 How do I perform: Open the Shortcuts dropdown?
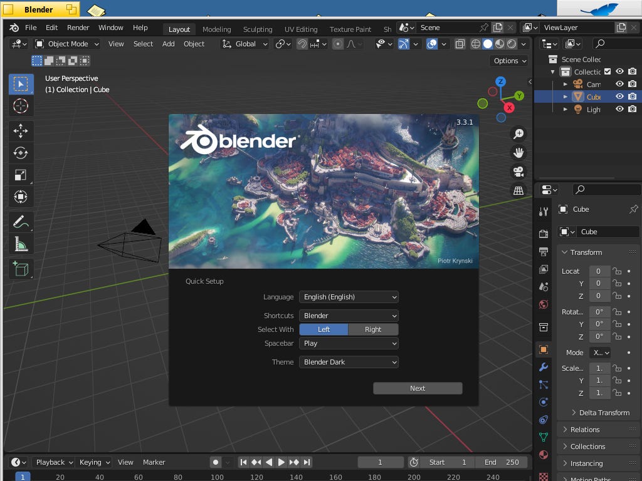click(349, 316)
